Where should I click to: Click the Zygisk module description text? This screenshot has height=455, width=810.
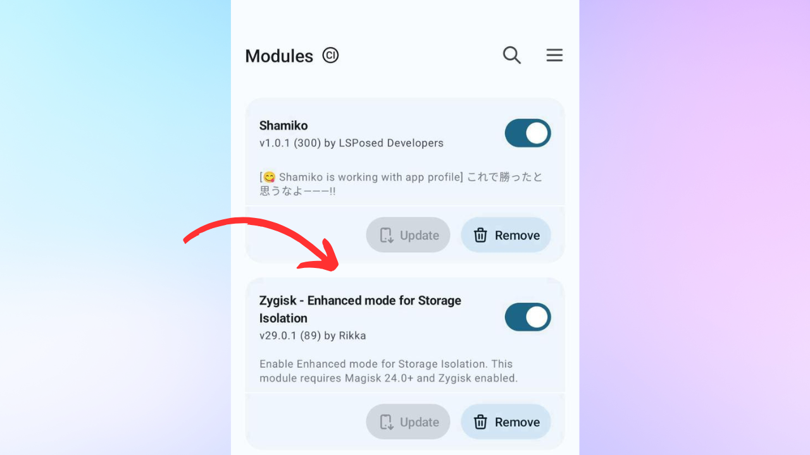point(388,371)
